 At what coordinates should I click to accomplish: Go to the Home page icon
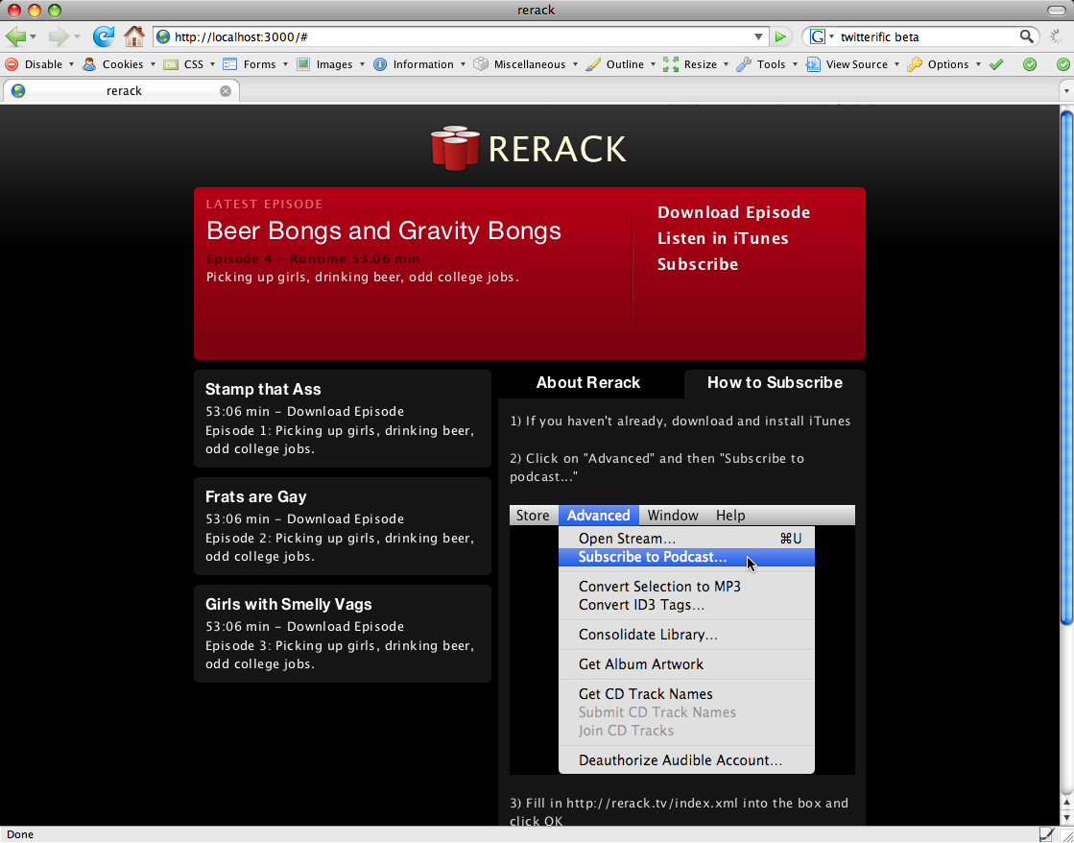pyautogui.click(x=134, y=36)
